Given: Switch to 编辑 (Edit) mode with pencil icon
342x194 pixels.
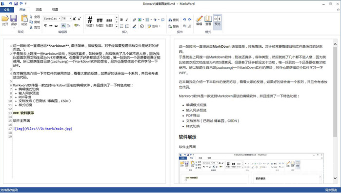Looking at the screenshot, I should tap(199, 20).
